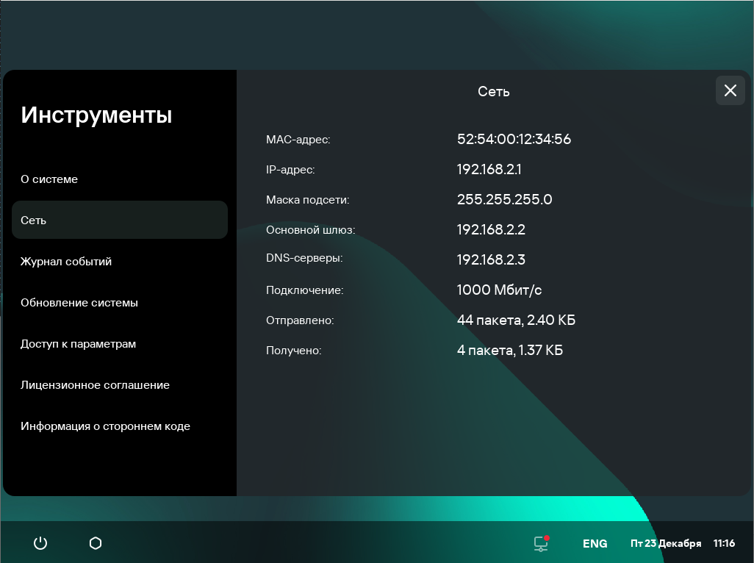754x563 pixels.
Task: Open Журнал событий in the sidebar
Action: (66, 262)
